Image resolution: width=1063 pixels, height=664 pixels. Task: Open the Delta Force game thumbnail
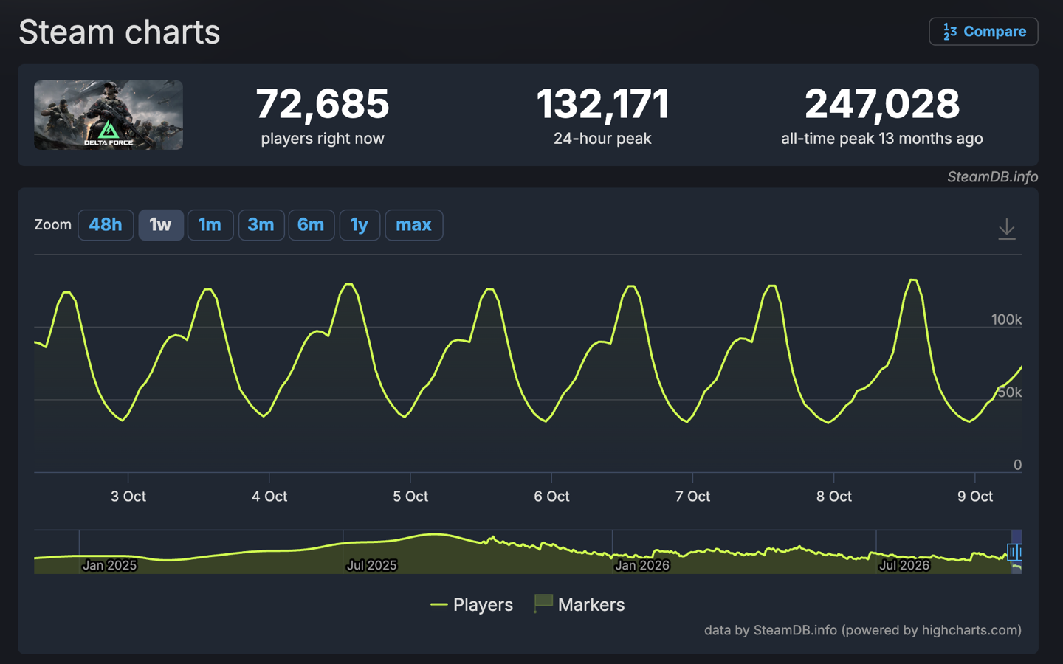pyautogui.click(x=109, y=115)
